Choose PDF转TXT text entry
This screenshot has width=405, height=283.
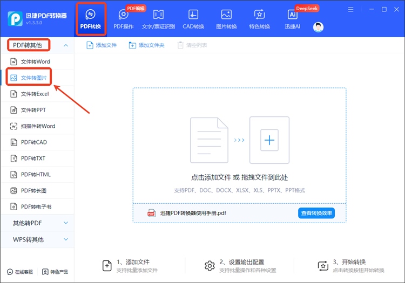33,158
